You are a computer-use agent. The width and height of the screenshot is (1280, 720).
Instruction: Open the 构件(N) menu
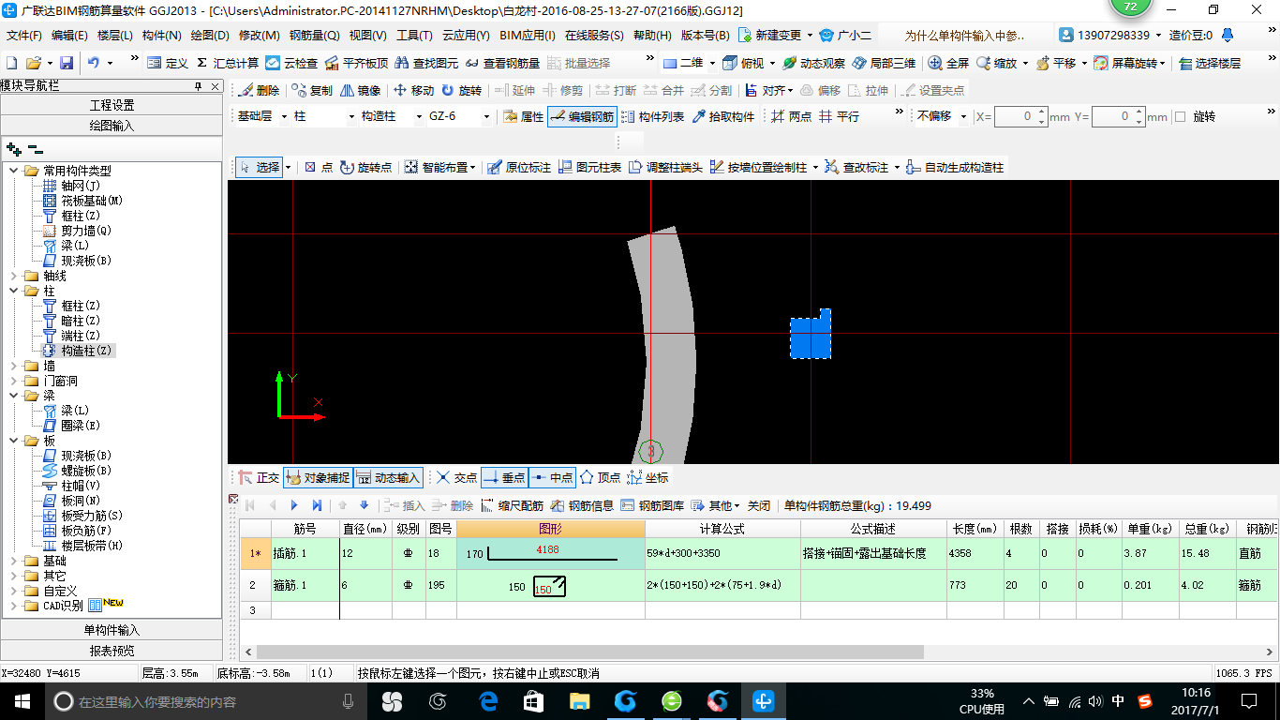coord(161,36)
